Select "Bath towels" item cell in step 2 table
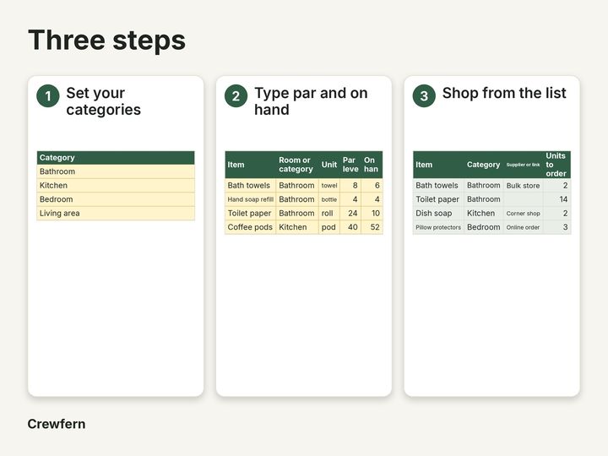608x456 pixels. pyautogui.click(x=251, y=185)
